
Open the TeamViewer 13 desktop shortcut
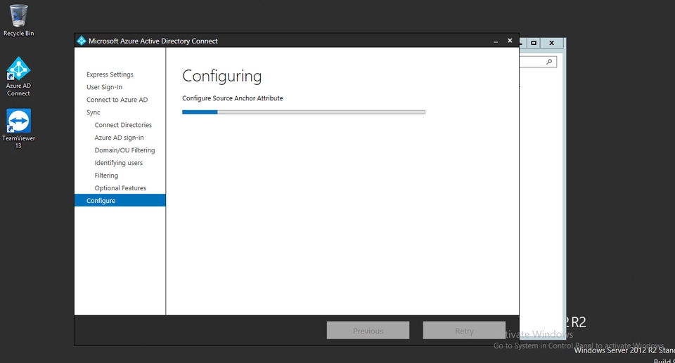pyautogui.click(x=18, y=128)
